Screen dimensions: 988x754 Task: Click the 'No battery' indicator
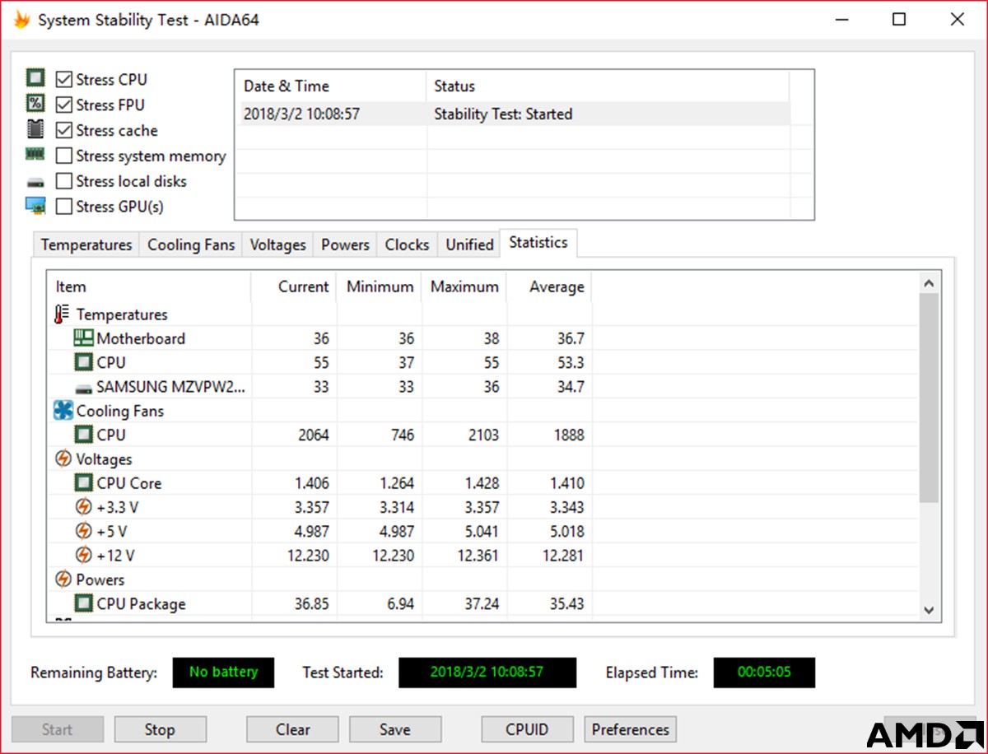223,673
